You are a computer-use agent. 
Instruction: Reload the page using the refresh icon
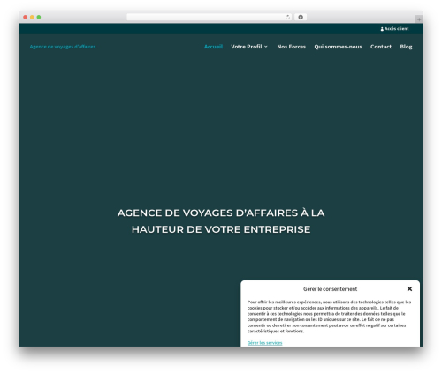click(x=287, y=18)
